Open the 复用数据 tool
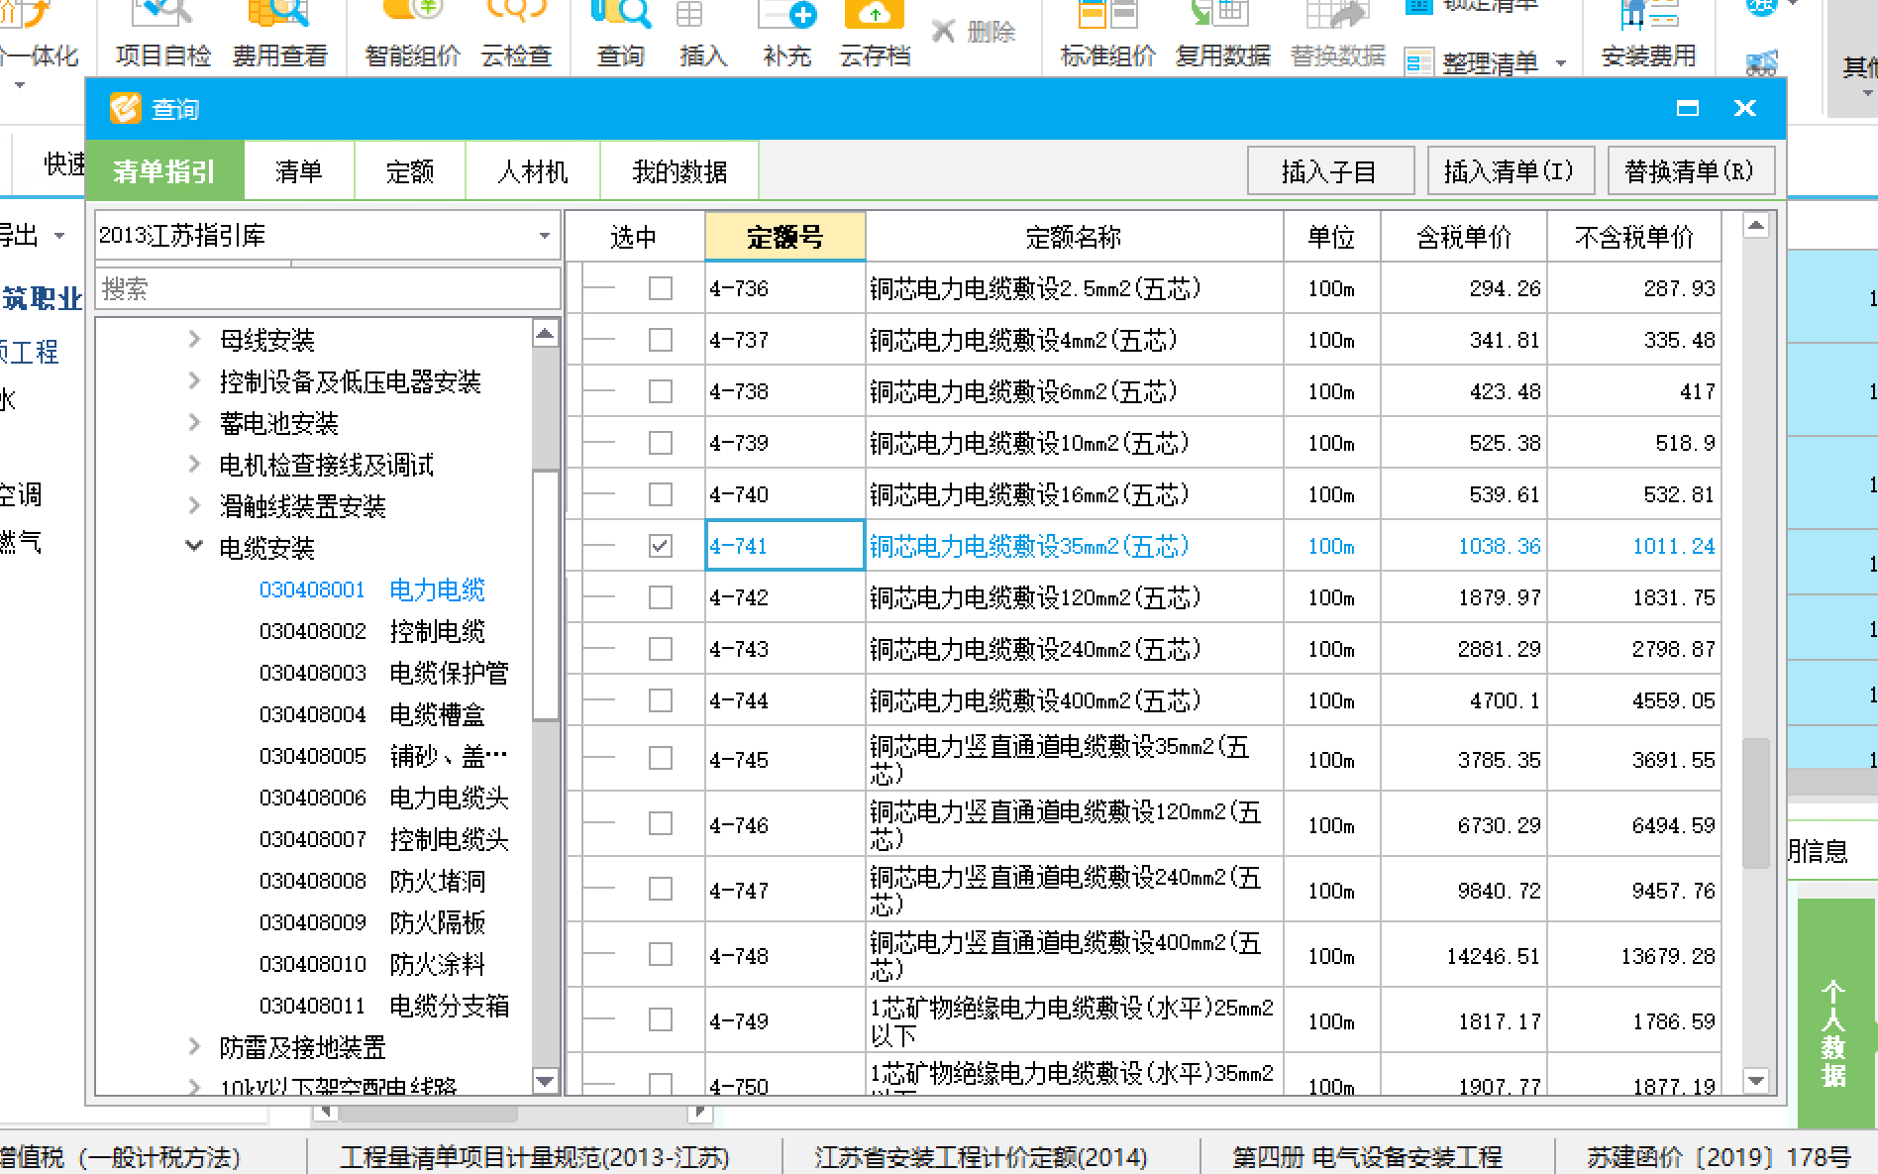The image size is (1878, 1174). coord(1222,36)
